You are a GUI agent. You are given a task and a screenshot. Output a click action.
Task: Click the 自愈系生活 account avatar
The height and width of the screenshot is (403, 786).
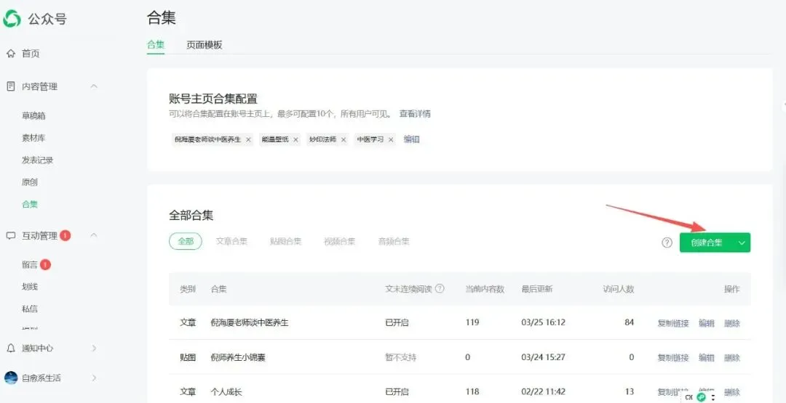[x=10, y=378]
